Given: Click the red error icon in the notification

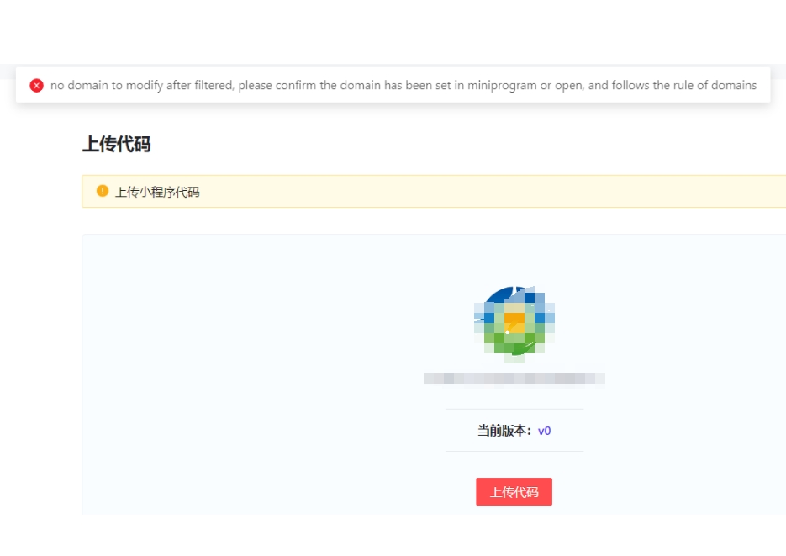Looking at the screenshot, I should [37, 85].
